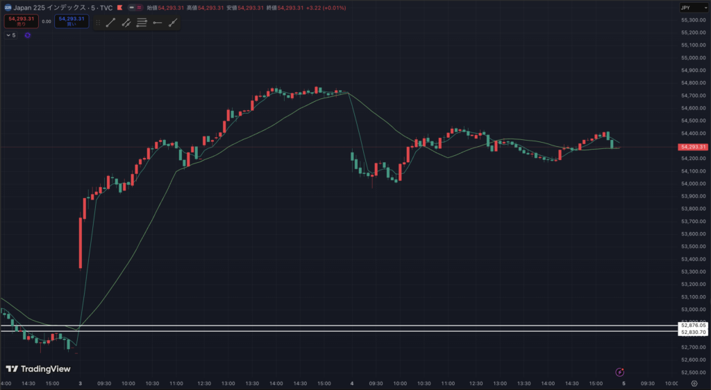Click the current price label 54,293.31 on axis
711x390 pixels.
[693, 147]
